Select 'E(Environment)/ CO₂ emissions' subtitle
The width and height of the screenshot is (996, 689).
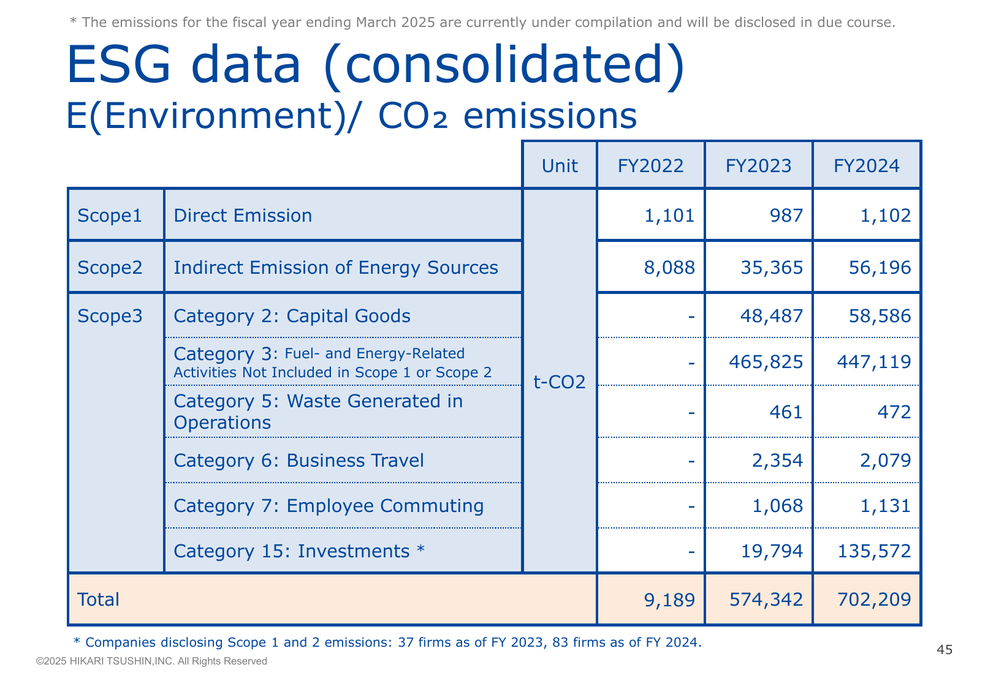pos(351,116)
